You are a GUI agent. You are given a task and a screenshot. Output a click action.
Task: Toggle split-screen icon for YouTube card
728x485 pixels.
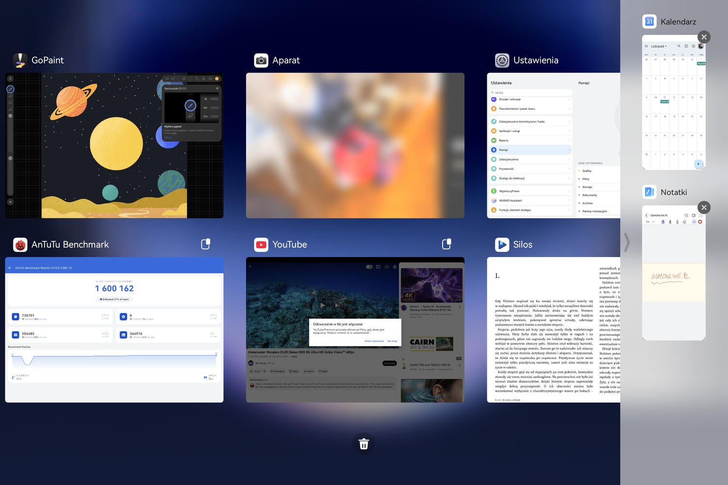click(447, 244)
